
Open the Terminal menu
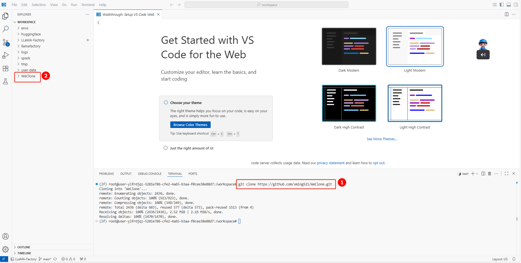88,5
